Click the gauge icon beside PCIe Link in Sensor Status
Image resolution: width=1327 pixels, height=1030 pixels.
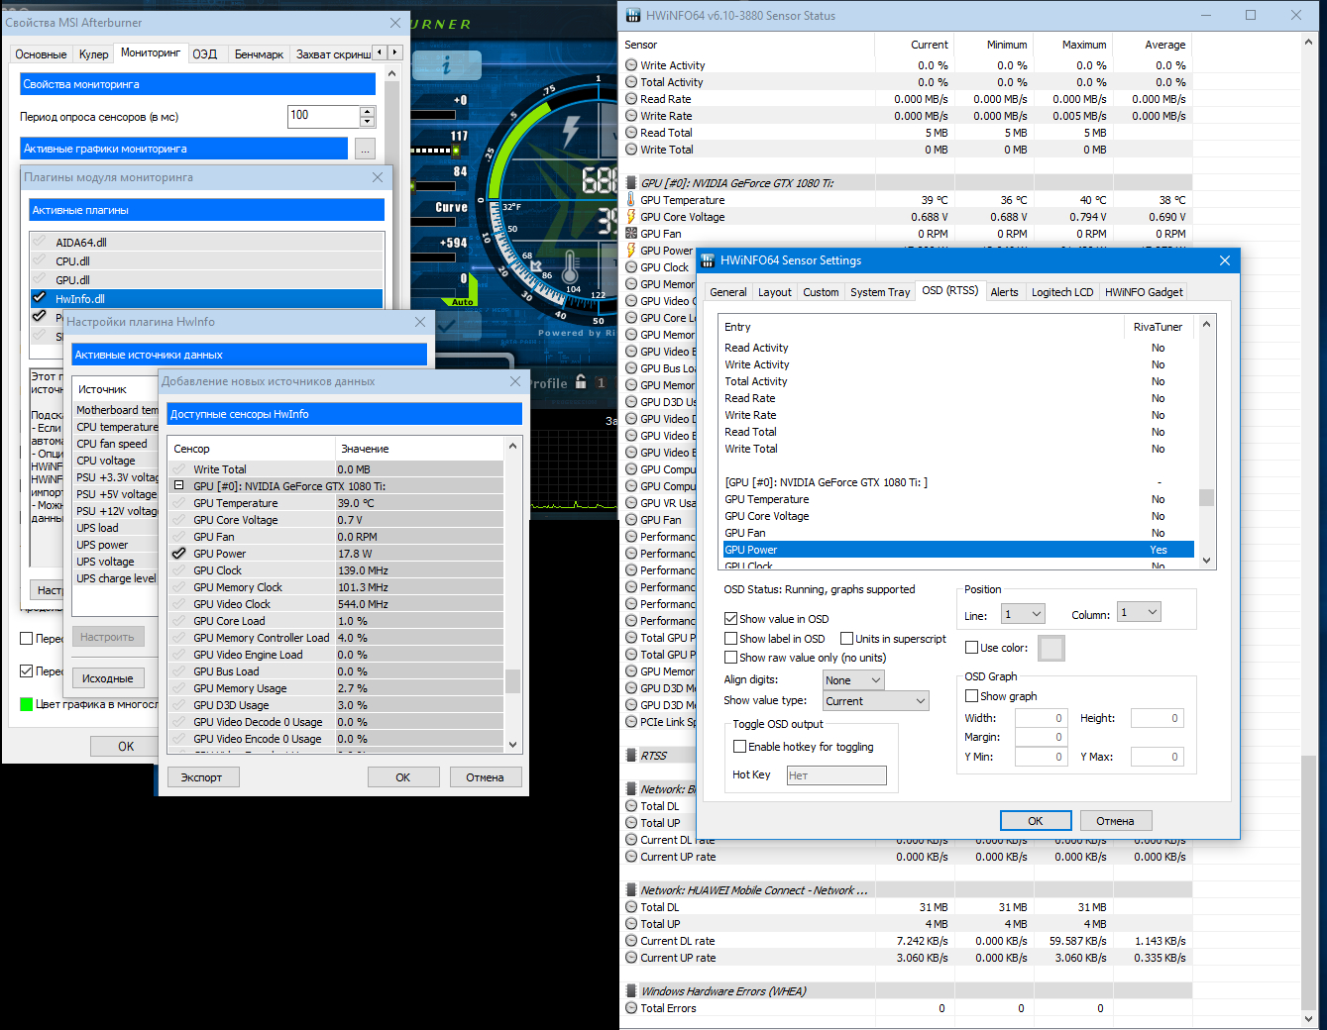631,722
